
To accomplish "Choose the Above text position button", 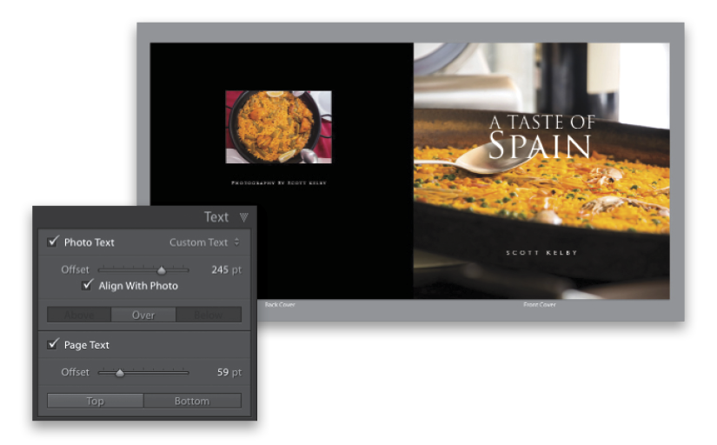I will click(x=79, y=315).
